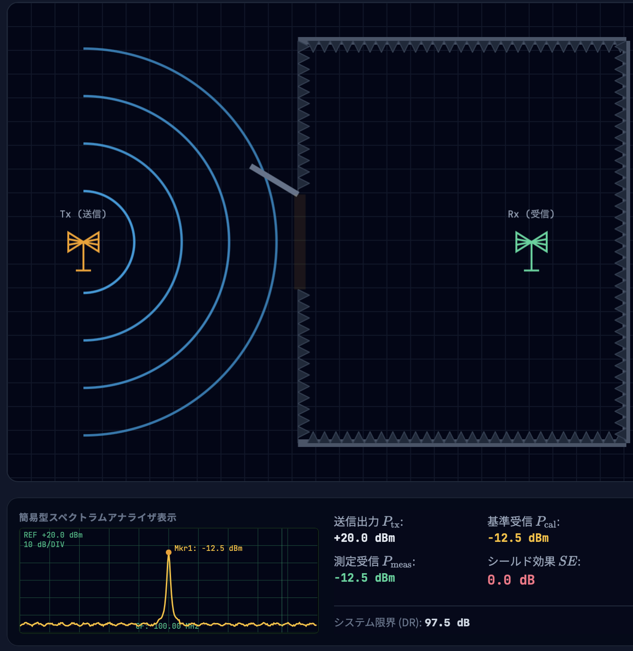This screenshot has height=651, width=633.
Task: Click the 10 dB/DIV scale text
Action: (44, 545)
